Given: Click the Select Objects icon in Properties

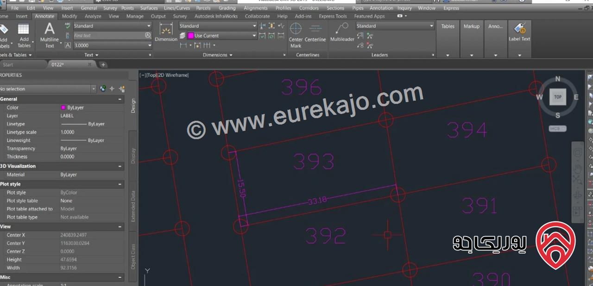Looking at the screenshot, I should (112, 89).
